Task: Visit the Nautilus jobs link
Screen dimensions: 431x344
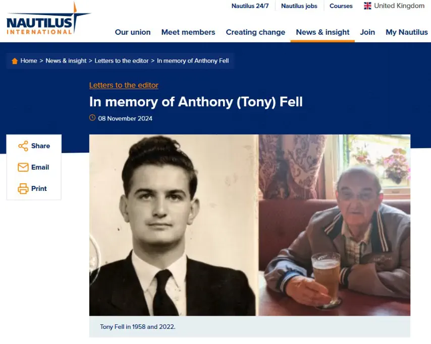Action: point(299,6)
